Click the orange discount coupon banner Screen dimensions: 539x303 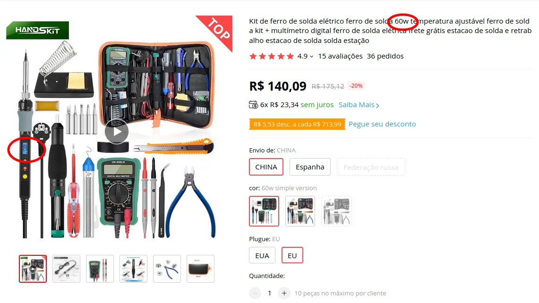pyautogui.click(x=297, y=124)
